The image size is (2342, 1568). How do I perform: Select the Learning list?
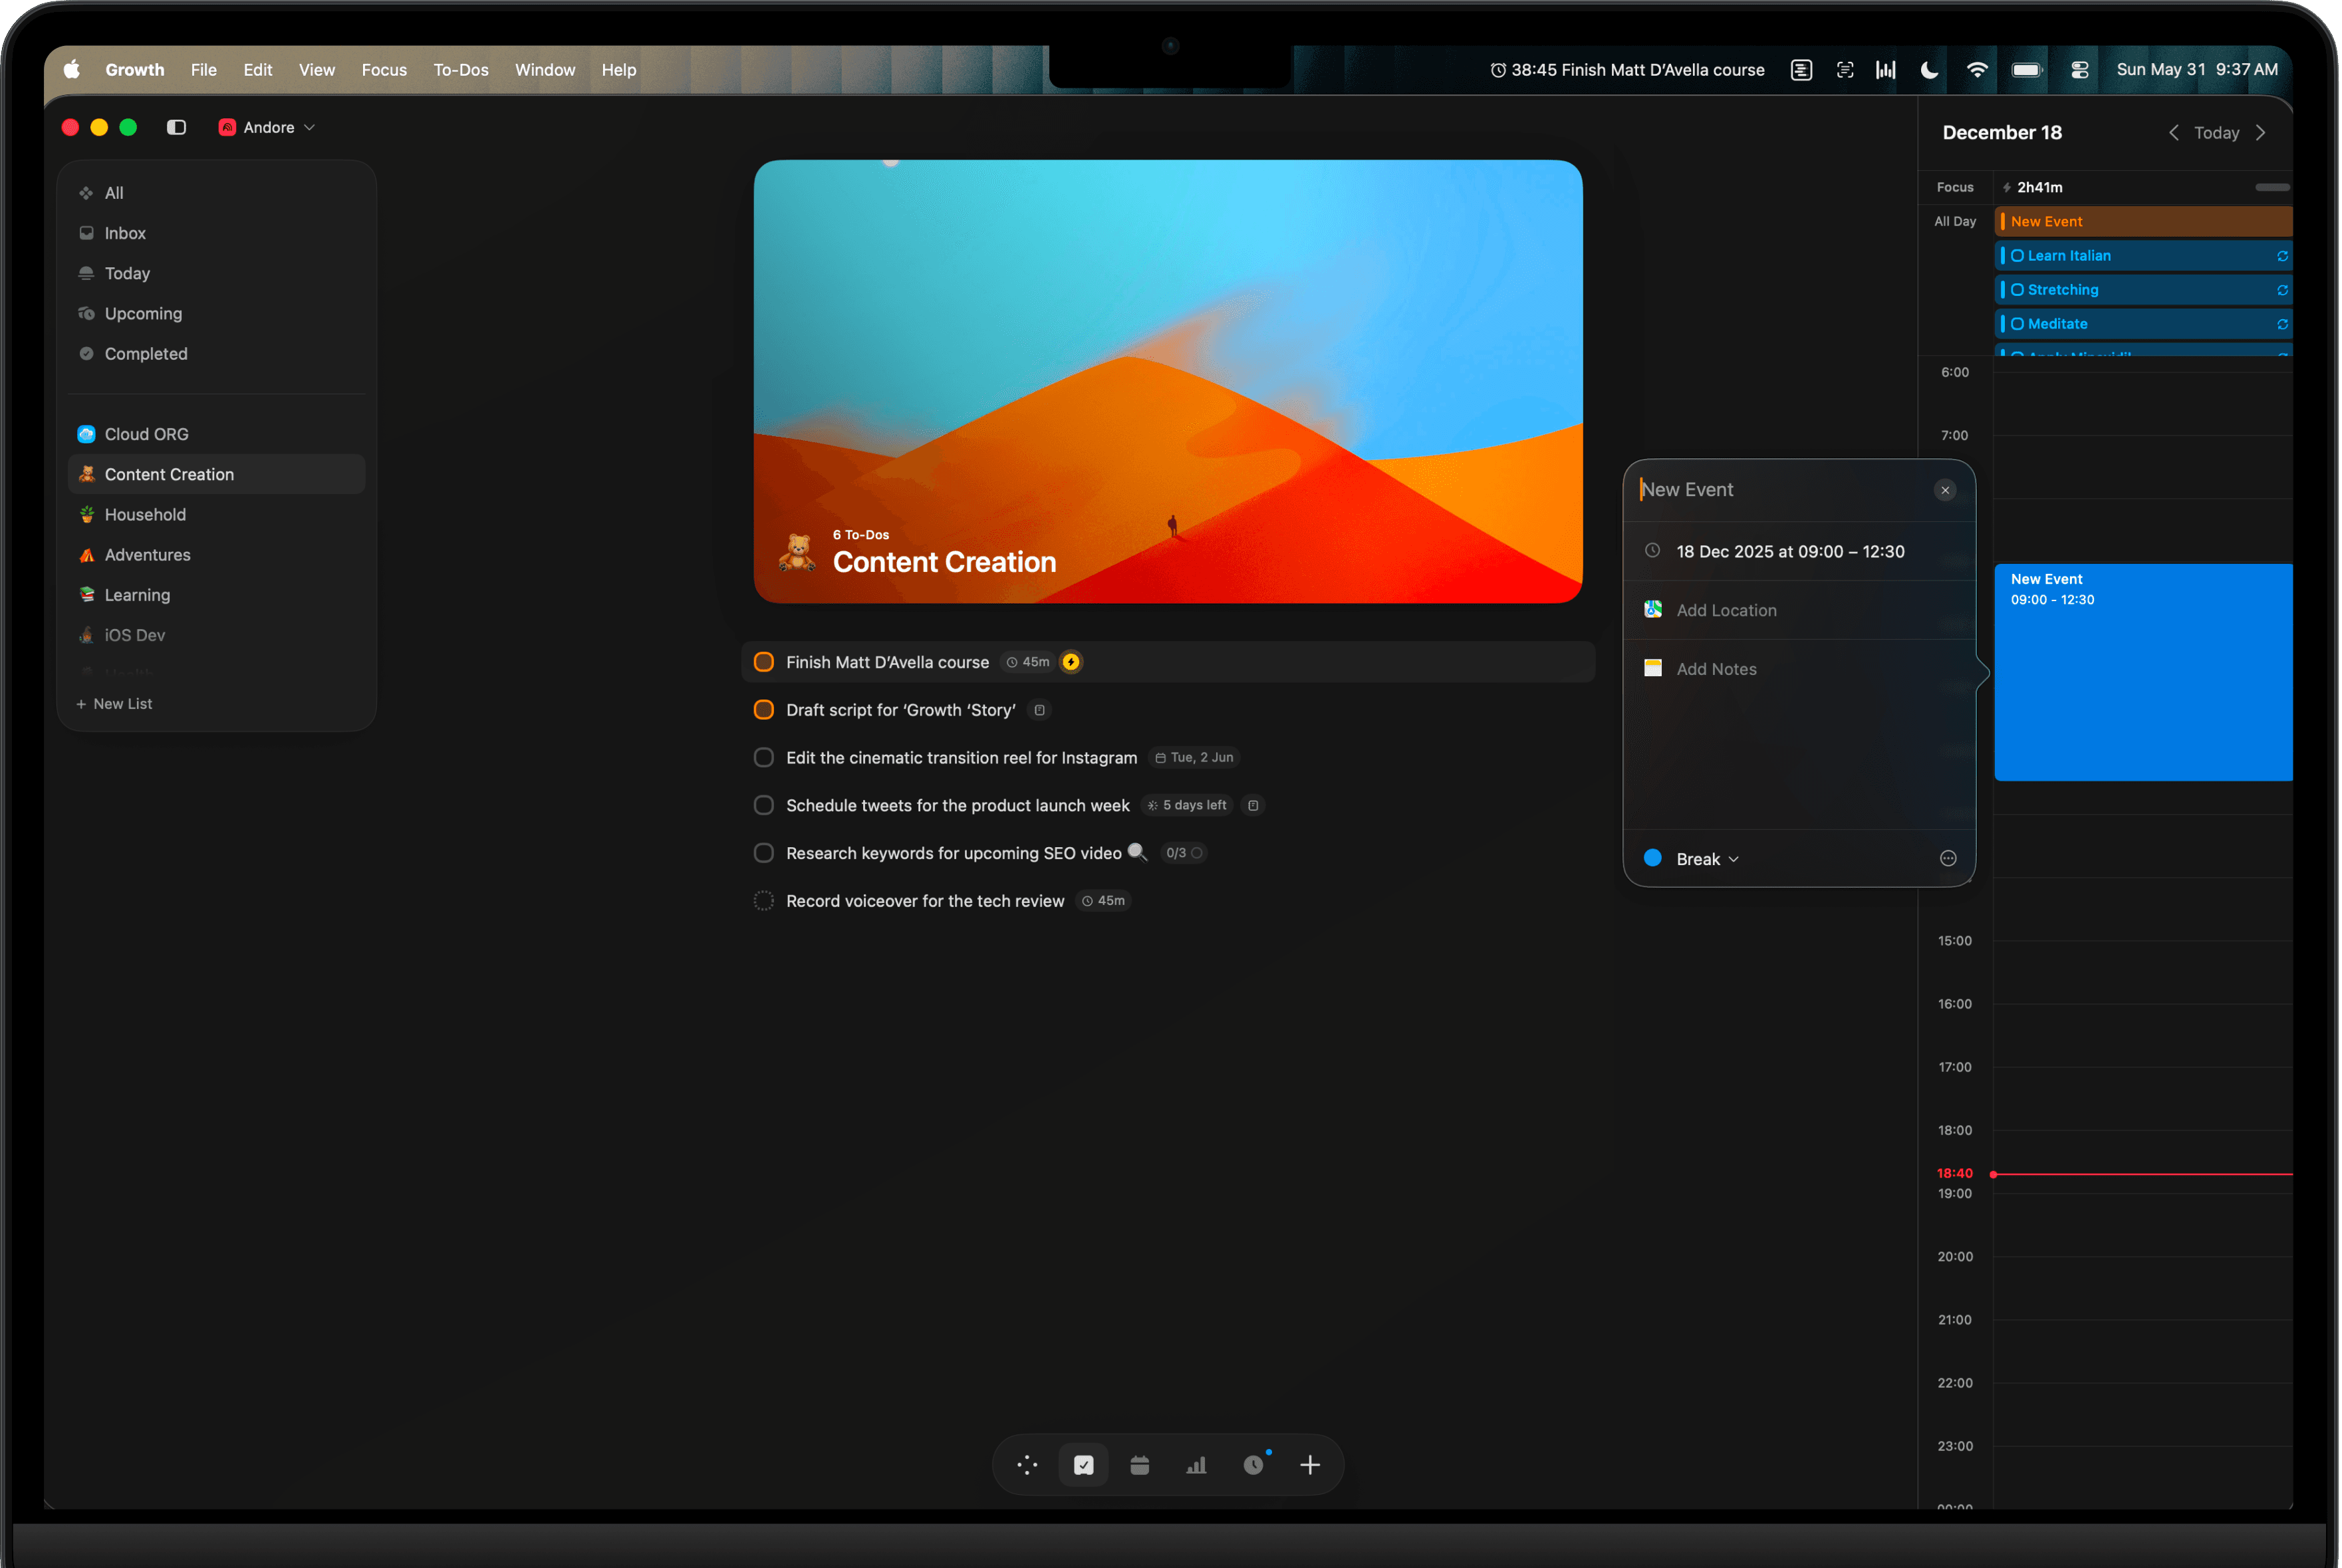tap(216, 594)
